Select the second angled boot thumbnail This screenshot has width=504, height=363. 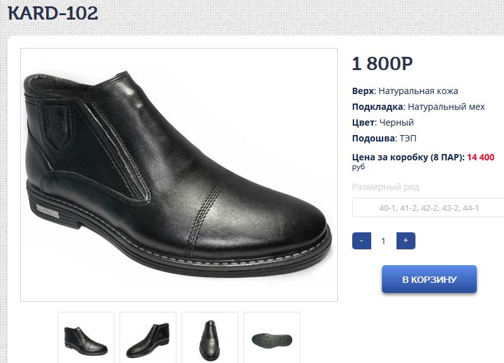coord(148,338)
